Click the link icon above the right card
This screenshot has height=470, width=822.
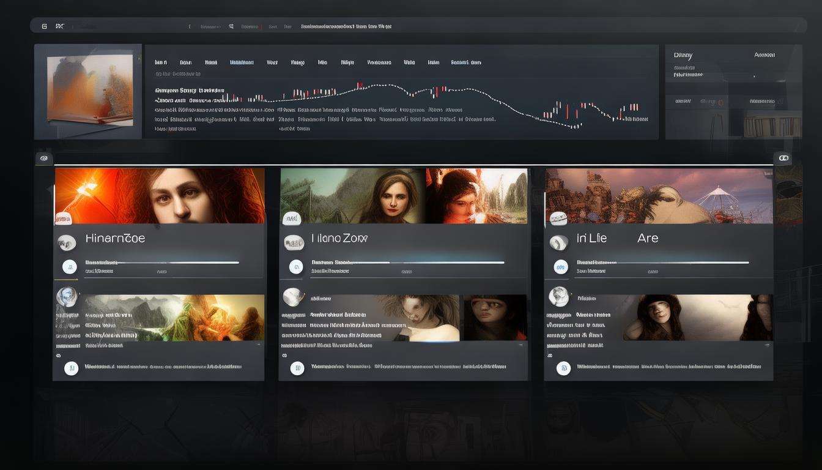783,159
